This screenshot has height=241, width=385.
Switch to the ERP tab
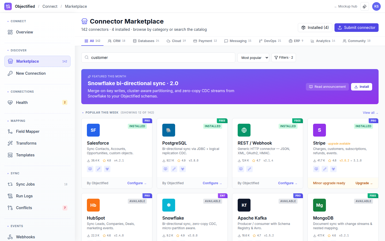[296, 41]
